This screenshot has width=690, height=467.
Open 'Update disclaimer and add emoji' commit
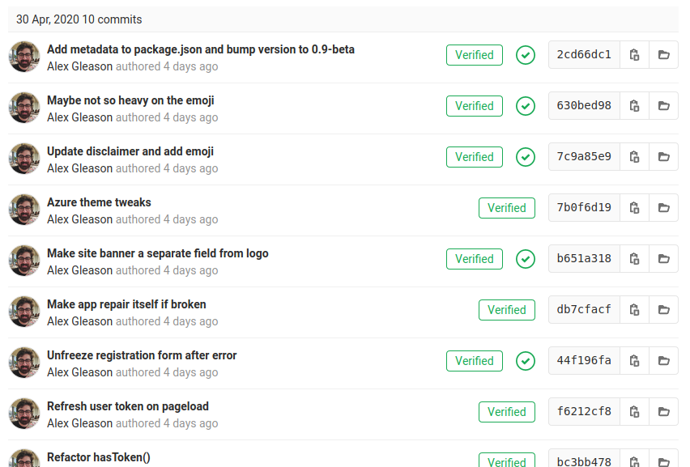coord(130,151)
